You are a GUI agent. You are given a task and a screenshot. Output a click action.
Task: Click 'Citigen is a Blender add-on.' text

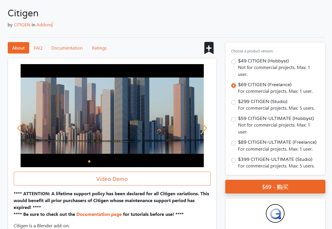point(41,226)
